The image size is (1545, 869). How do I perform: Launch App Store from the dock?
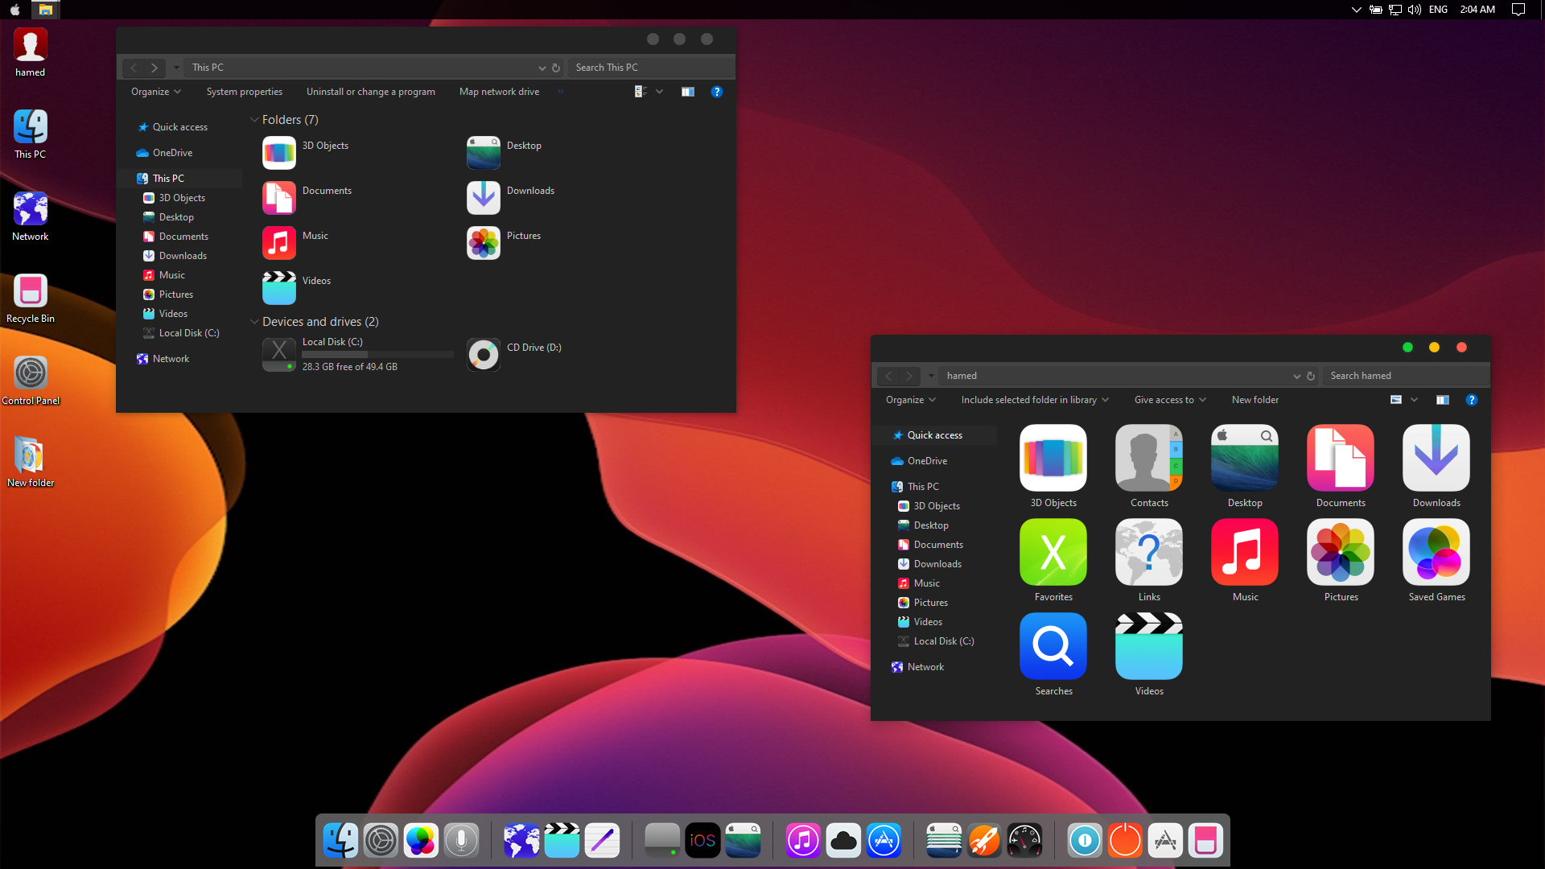click(884, 841)
